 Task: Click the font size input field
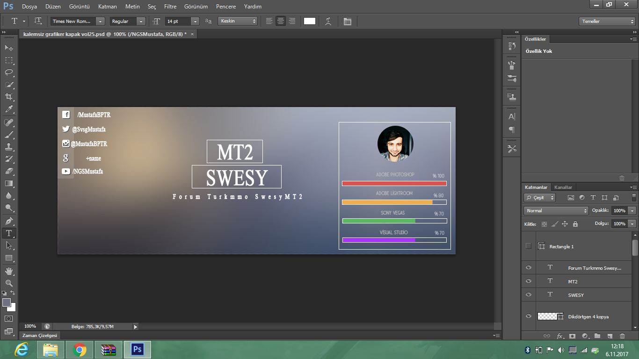178,22
